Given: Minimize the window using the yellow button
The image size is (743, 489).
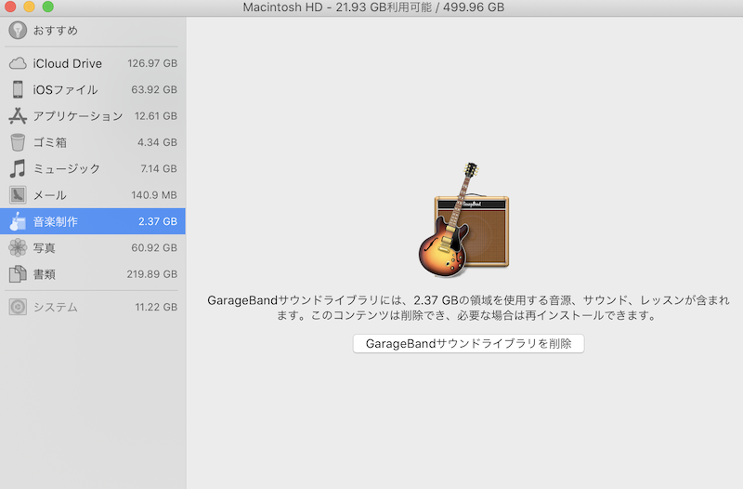Looking at the screenshot, I should (30, 7).
